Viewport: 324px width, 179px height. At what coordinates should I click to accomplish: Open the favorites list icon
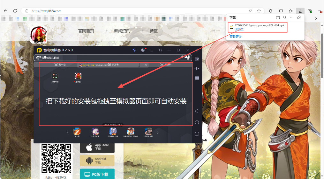click(291, 11)
